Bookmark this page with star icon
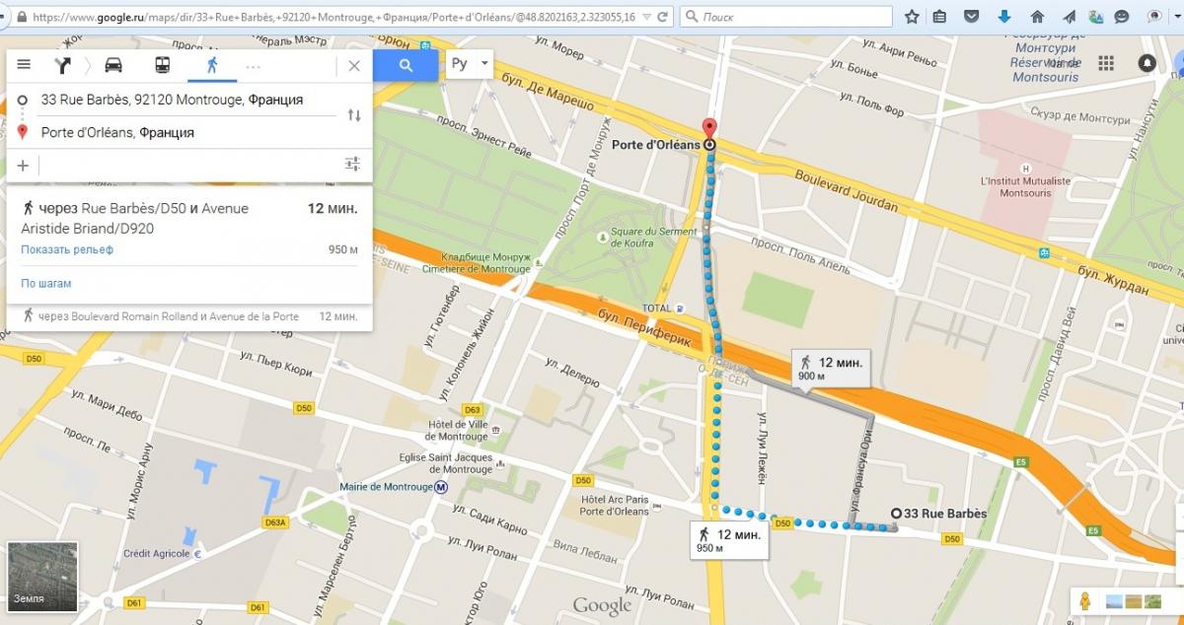Viewport: 1184px width, 625px height. coord(913,17)
